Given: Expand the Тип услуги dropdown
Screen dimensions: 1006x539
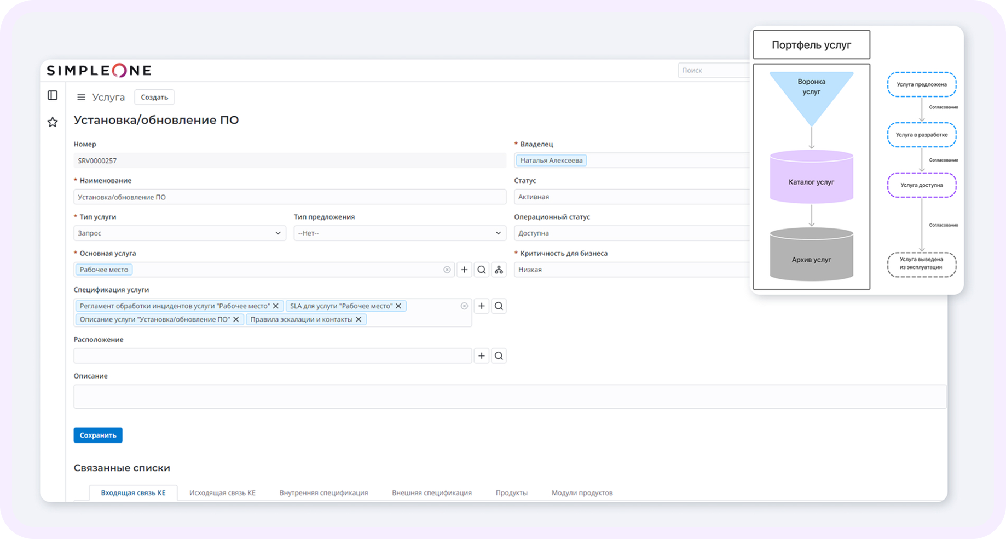Looking at the screenshot, I should point(180,233).
